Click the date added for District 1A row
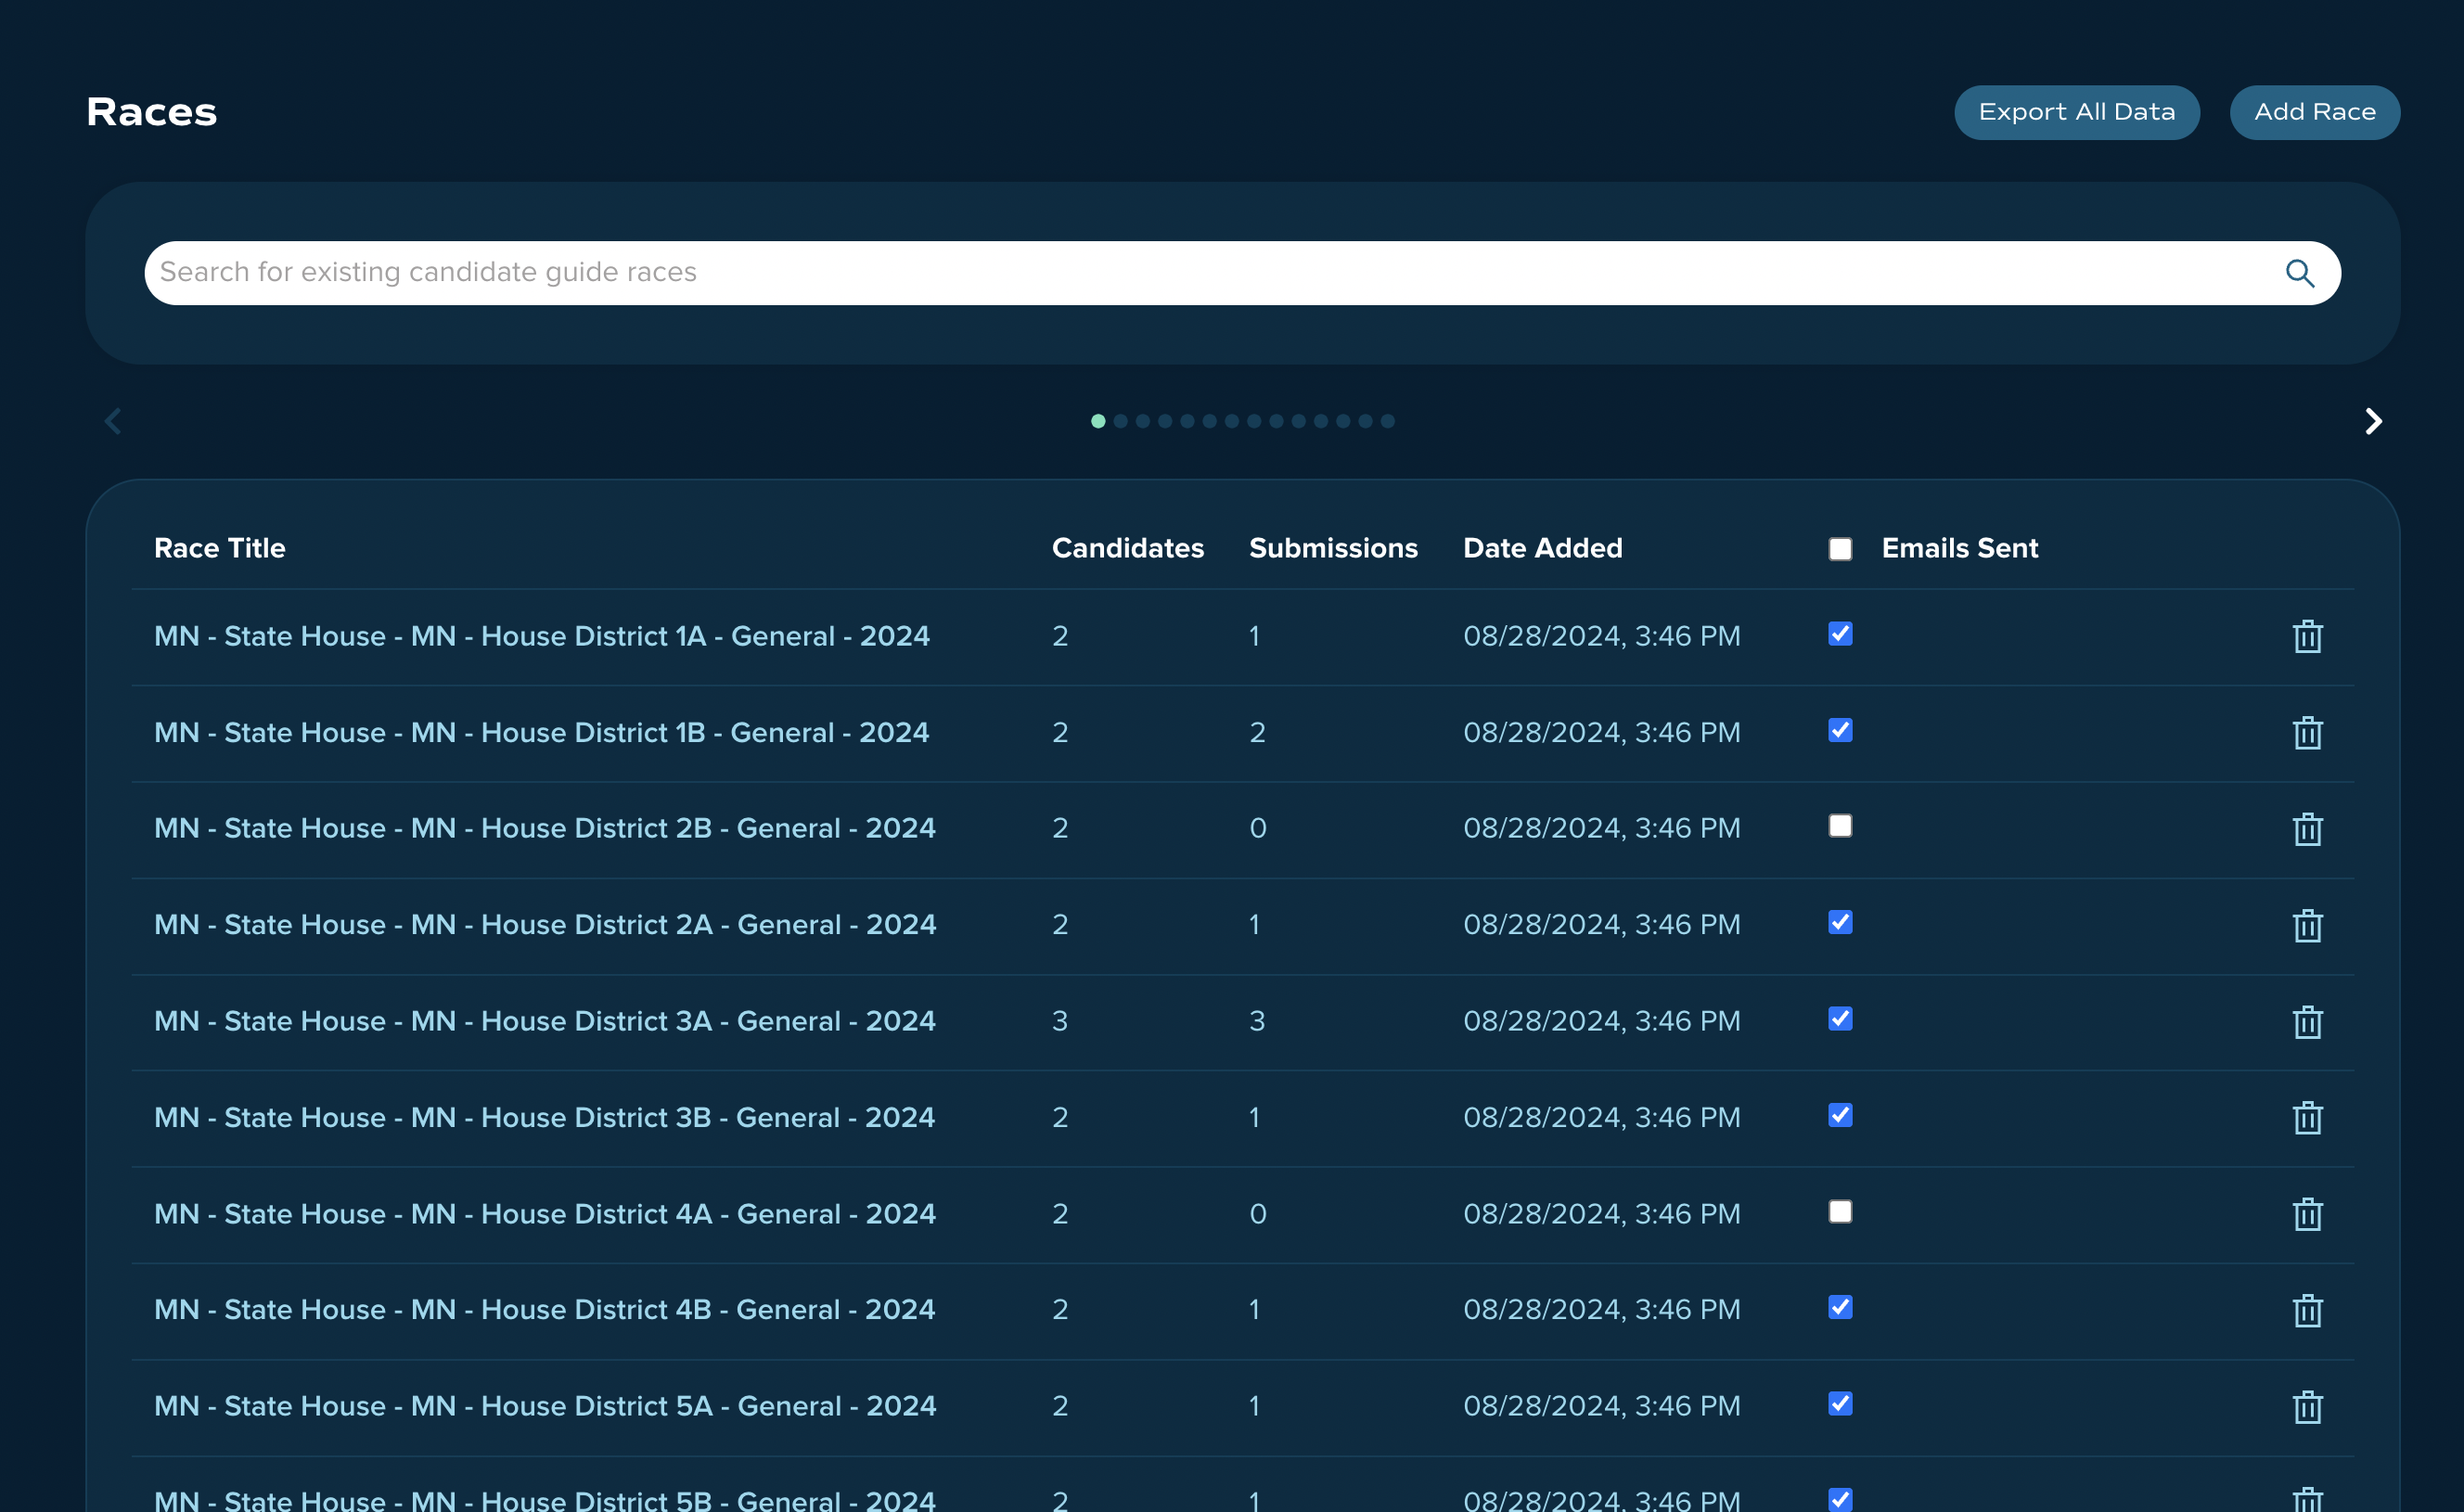The height and width of the screenshot is (1512, 2464). 1601,636
